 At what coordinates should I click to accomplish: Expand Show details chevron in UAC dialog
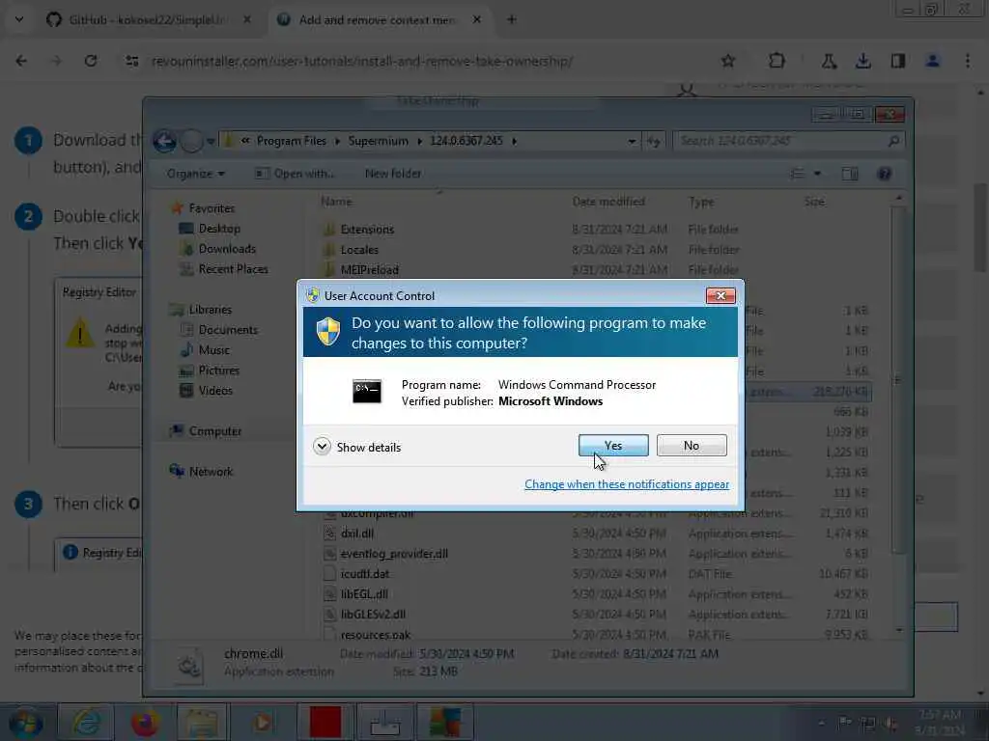pyautogui.click(x=322, y=447)
